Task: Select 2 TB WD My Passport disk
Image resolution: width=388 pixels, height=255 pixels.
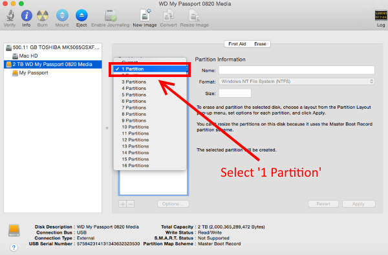Action: (53, 64)
